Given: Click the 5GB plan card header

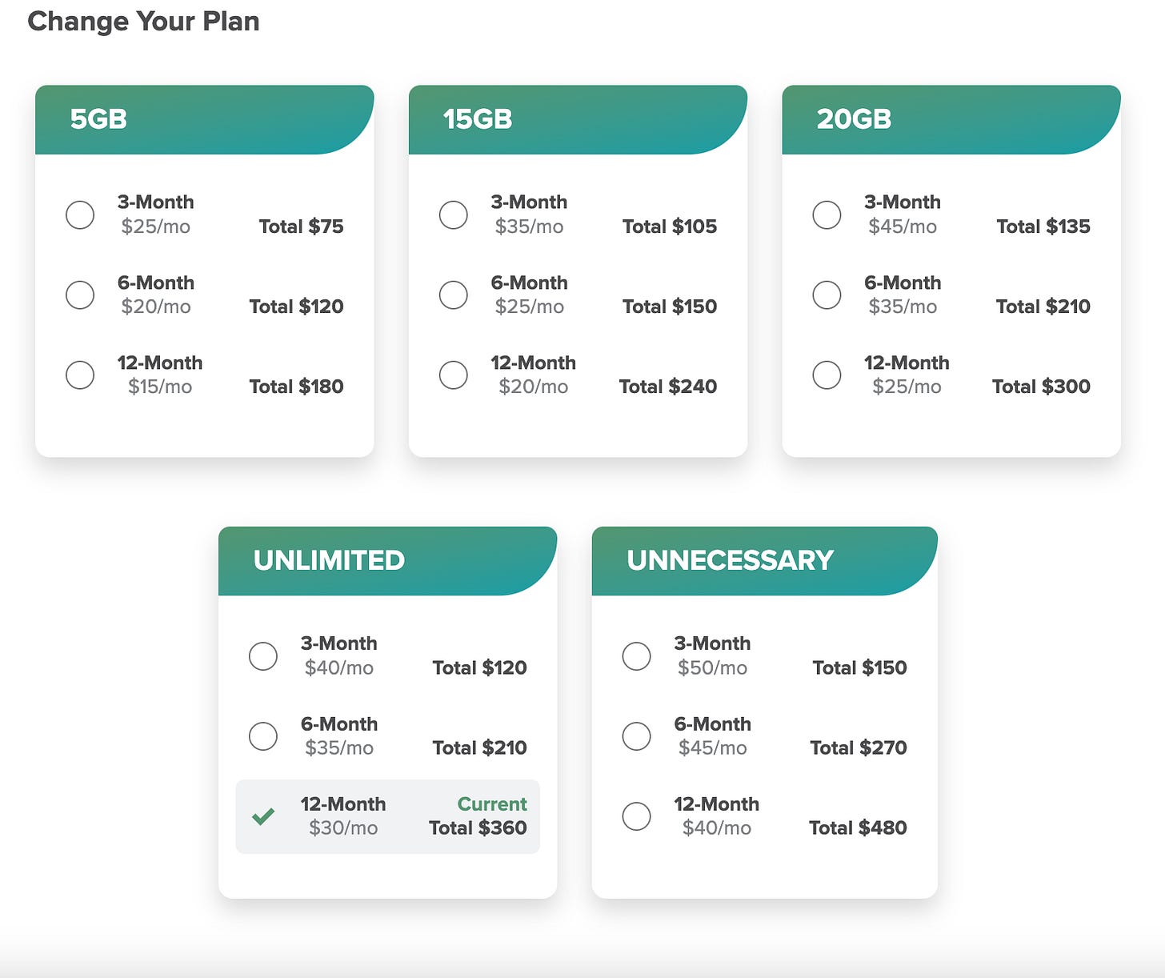Looking at the screenshot, I should 205,119.
